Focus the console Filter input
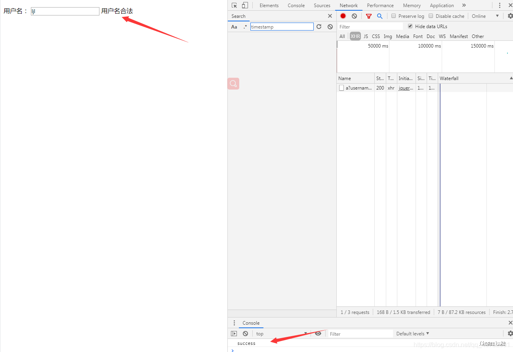Image resolution: width=513 pixels, height=352 pixels. [x=360, y=333]
